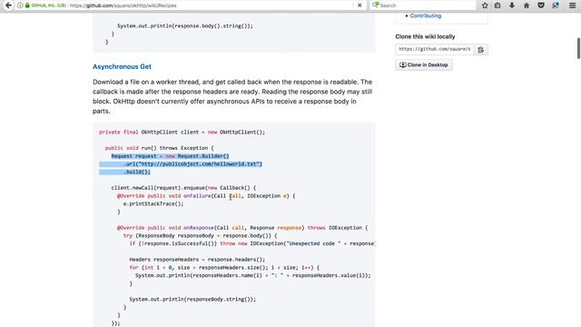Click the extension icon beside Pocket
581x327 pixels.
(x=556, y=5)
